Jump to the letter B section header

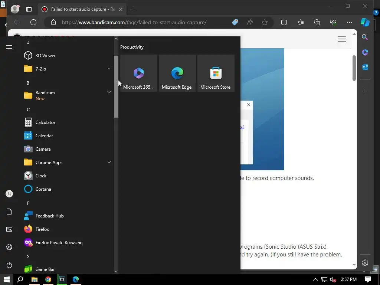28,83
